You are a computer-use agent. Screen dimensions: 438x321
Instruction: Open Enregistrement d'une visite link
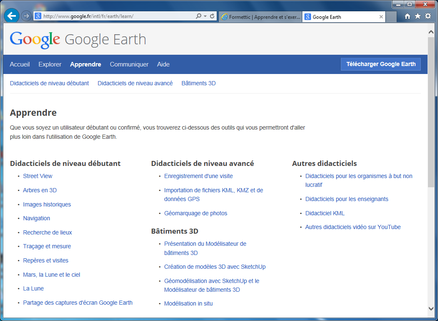pos(199,176)
